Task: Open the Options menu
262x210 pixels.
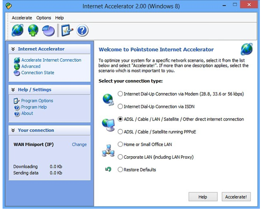Action: (x=44, y=18)
